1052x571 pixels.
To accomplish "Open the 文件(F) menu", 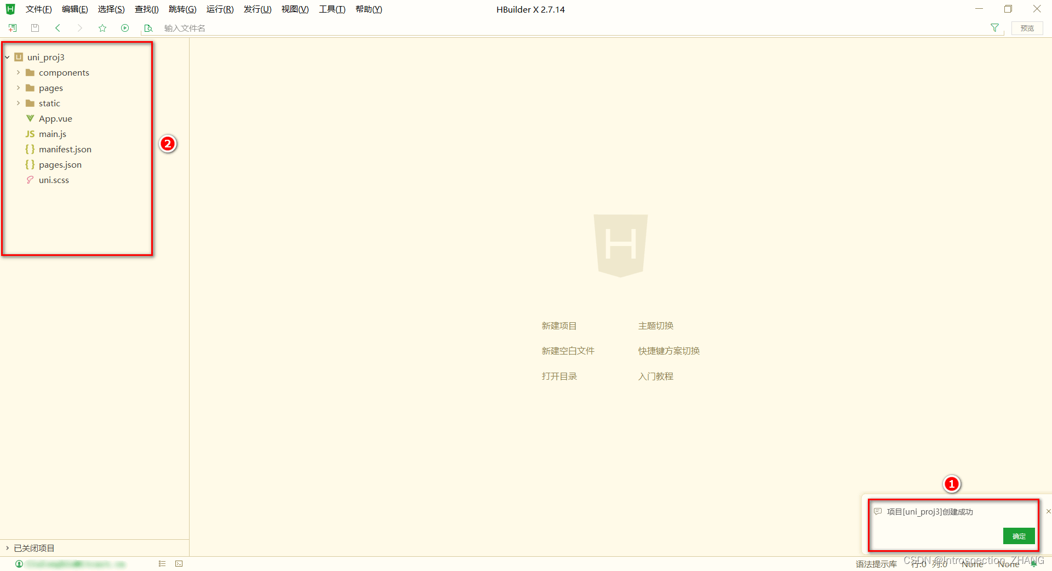I will tap(39, 9).
